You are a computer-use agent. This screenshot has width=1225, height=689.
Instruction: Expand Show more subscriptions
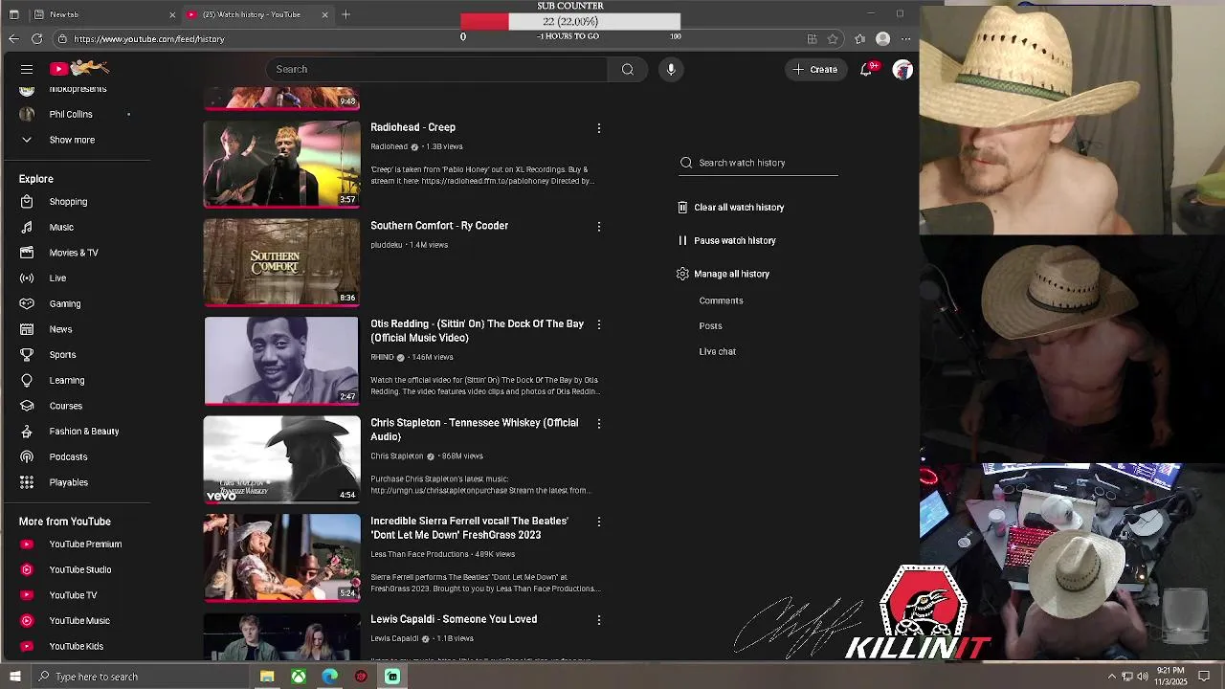click(72, 140)
